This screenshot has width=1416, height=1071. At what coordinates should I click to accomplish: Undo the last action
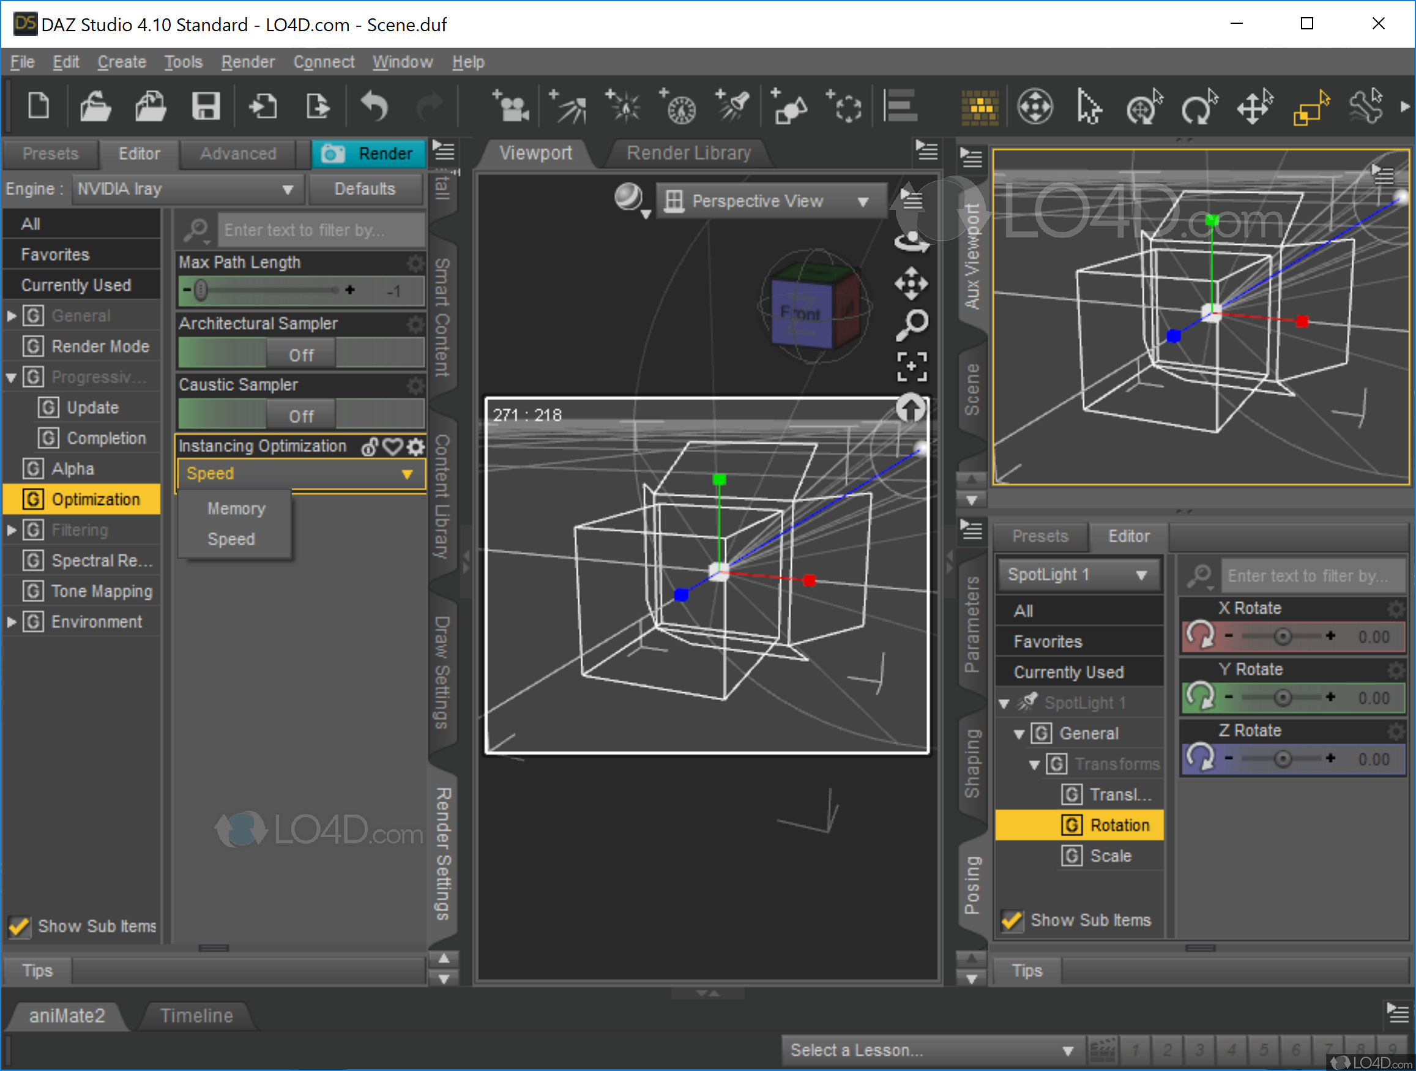(x=375, y=106)
